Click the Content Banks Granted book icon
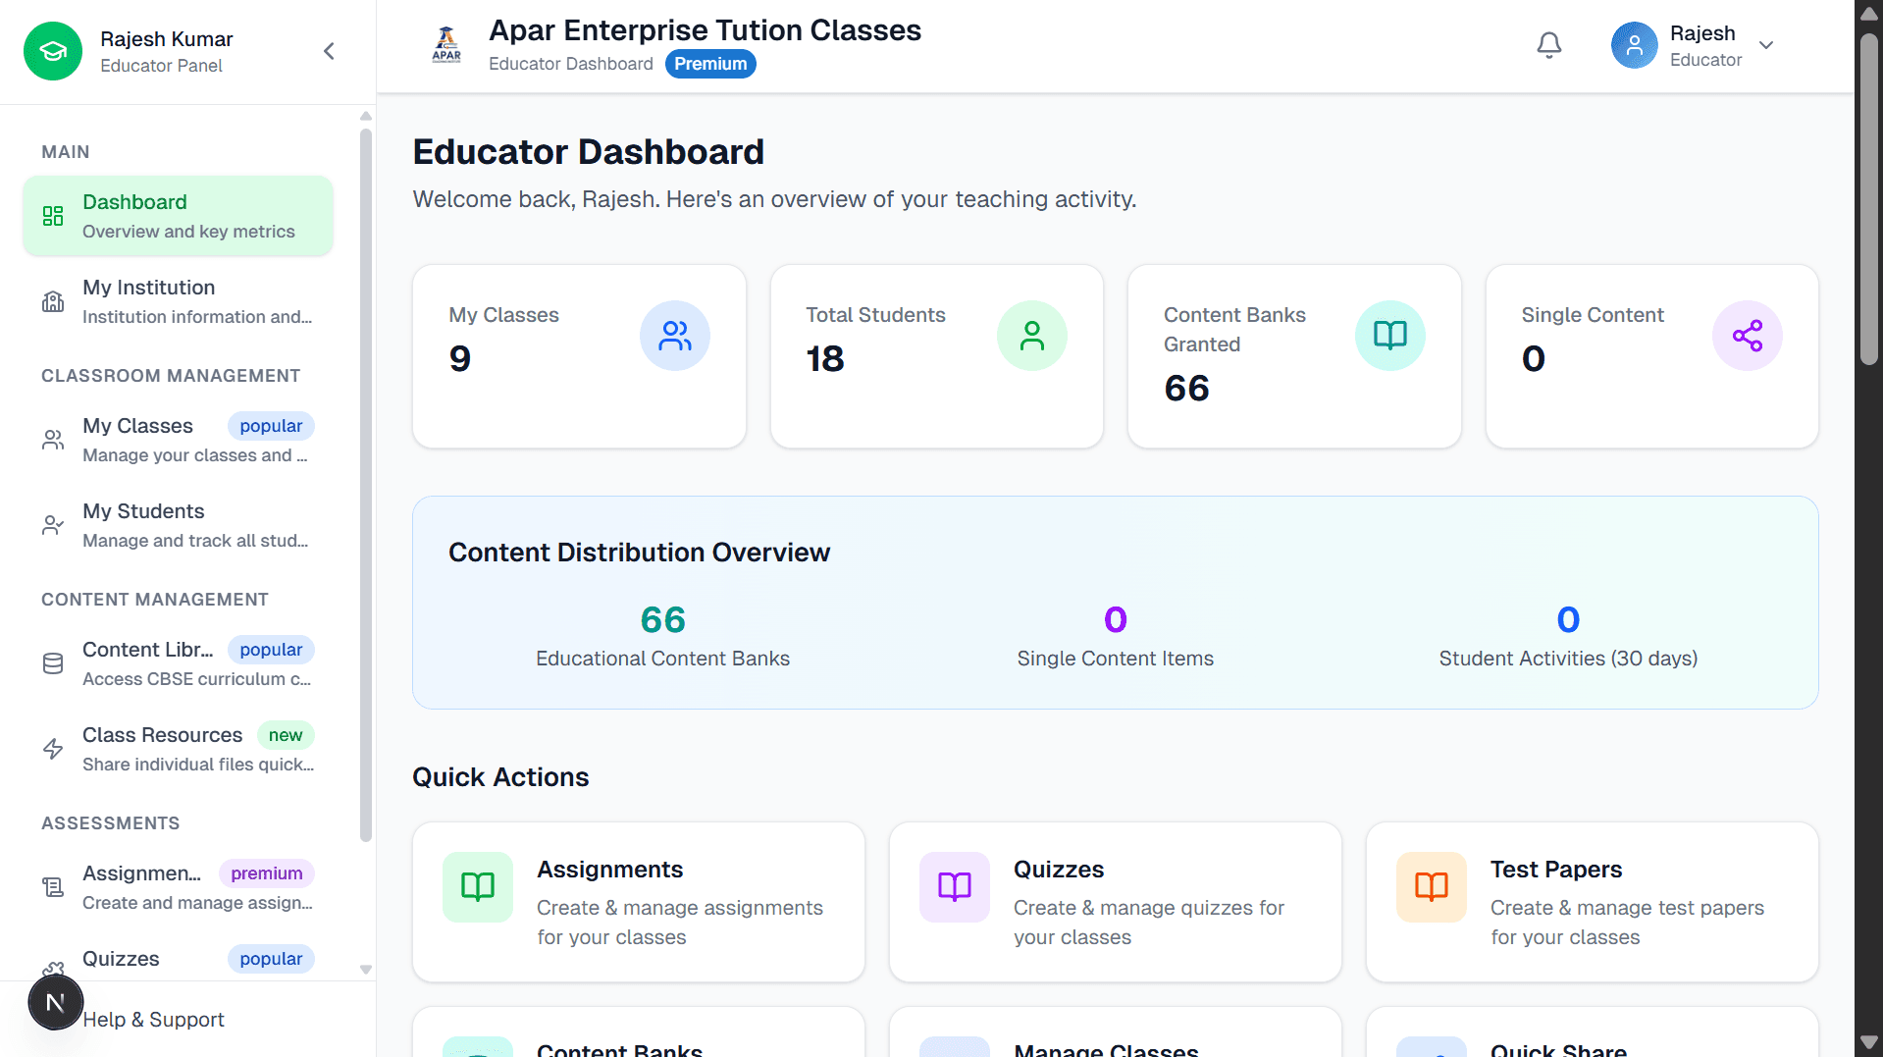The width and height of the screenshot is (1883, 1057). tap(1390, 336)
